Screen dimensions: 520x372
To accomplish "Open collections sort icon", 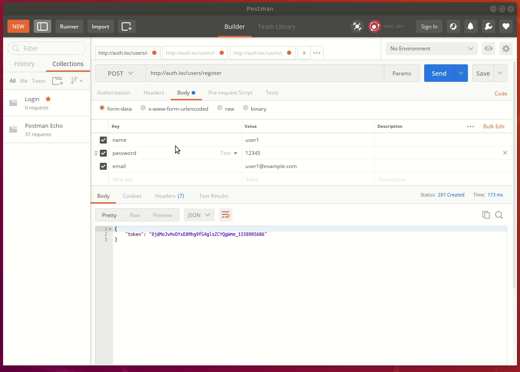I will click(76, 81).
